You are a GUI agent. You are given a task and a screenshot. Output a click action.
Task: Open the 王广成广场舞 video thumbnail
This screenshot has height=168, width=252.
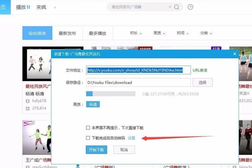click(x=37, y=137)
